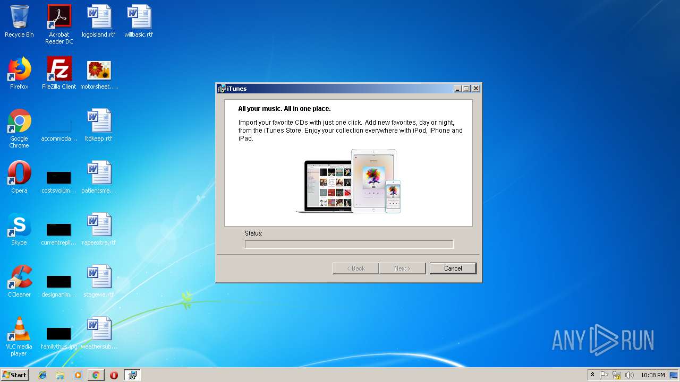The width and height of the screenshot is (680, 382).
Task: Open Chrome from the taskbar
Action: [x=96, y=375]
